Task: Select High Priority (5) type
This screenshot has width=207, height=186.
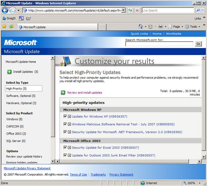Action: [24, 88]
